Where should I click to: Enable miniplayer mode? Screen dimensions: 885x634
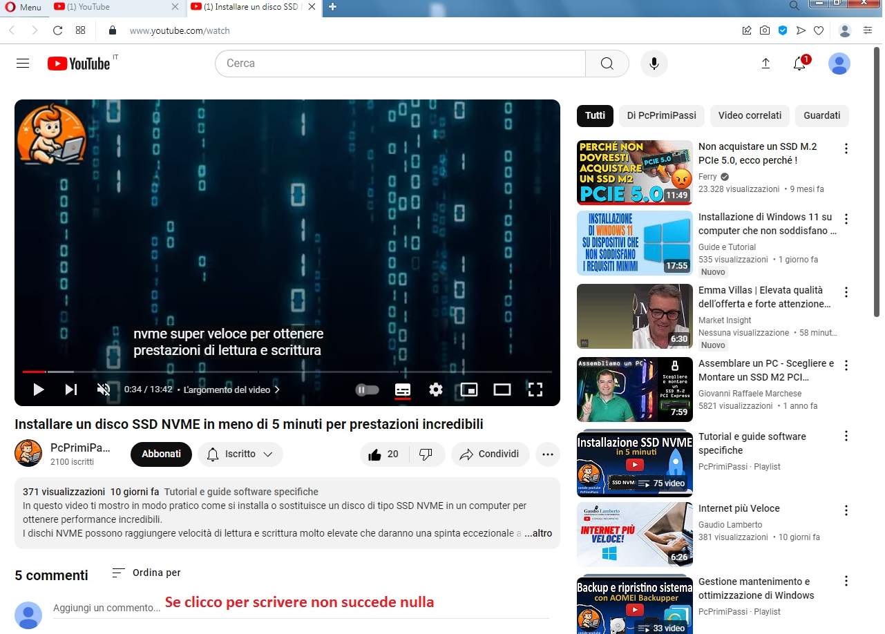(x=469, y=390)
